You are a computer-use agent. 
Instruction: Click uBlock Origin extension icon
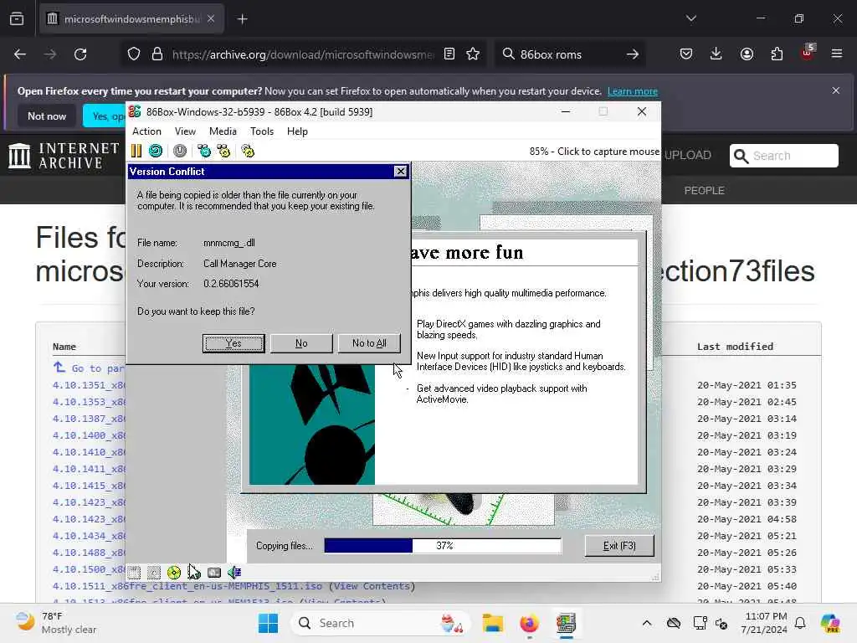[808, 53]
